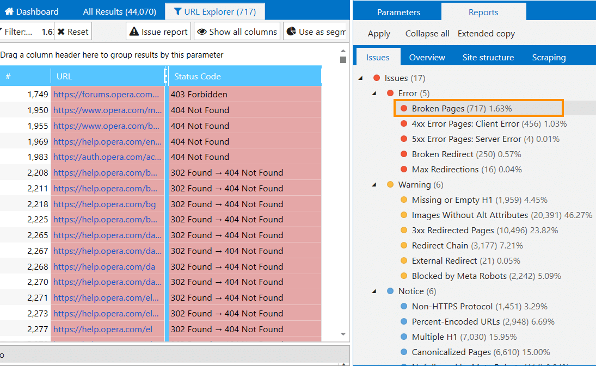The width and height of the screenshot is (596, 367).
Task: Sort by the URL column header
Action: (x=108, y=76)
